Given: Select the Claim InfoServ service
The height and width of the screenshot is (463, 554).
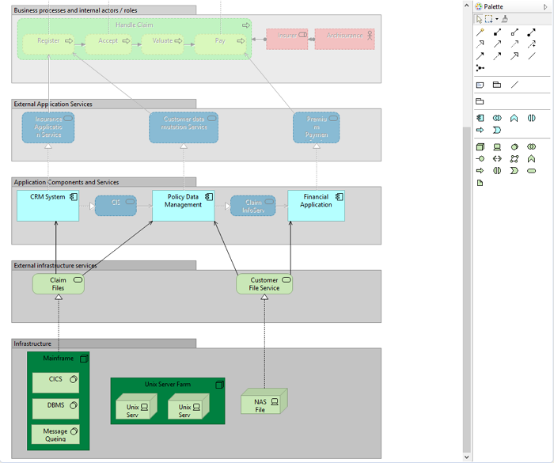Looking at the screenshot, I should (253, 206).
